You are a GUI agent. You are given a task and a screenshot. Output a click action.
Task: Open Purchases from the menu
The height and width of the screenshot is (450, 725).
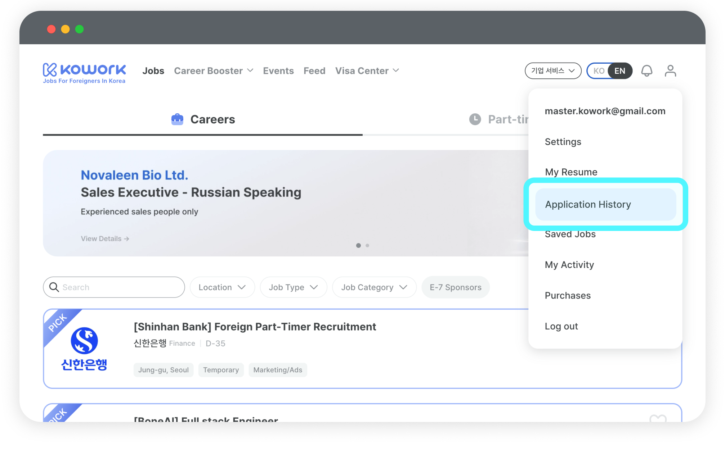coord(568,296)
